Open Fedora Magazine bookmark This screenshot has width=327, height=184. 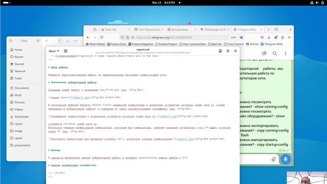(141, 44)
